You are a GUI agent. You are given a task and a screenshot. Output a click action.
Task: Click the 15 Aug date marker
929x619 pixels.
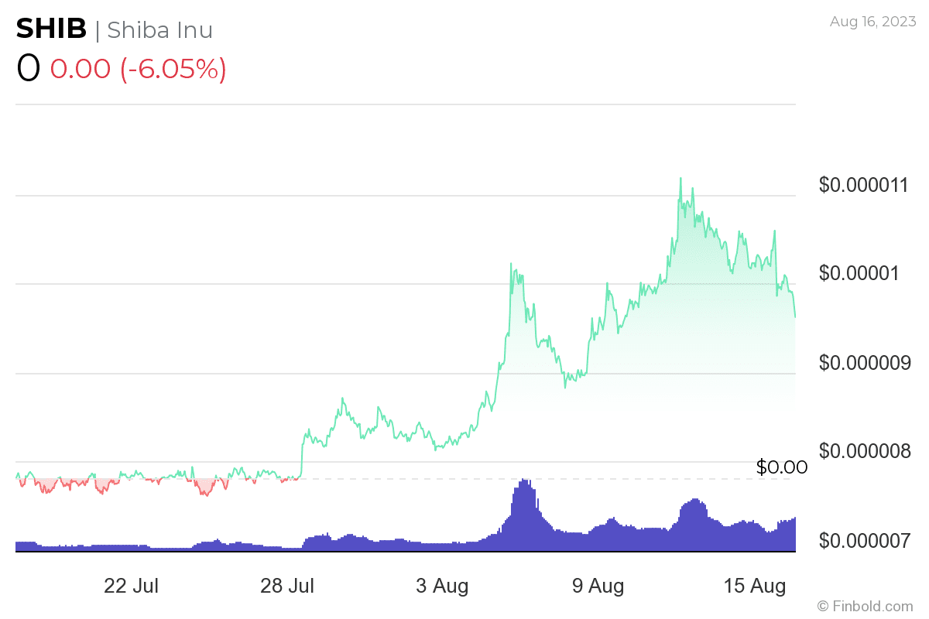coord(754,586)
